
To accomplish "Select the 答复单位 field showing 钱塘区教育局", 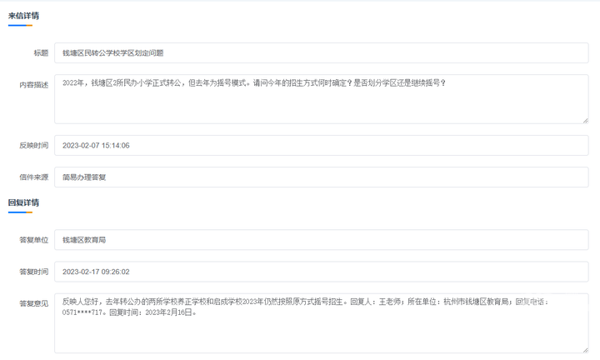I will pyautogui.click(x=321, y=240).
